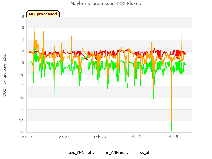This screenshot has height=159, width=212.
Task: Click the CO2 Flux y-axis title
Action: tap(4, 75)
